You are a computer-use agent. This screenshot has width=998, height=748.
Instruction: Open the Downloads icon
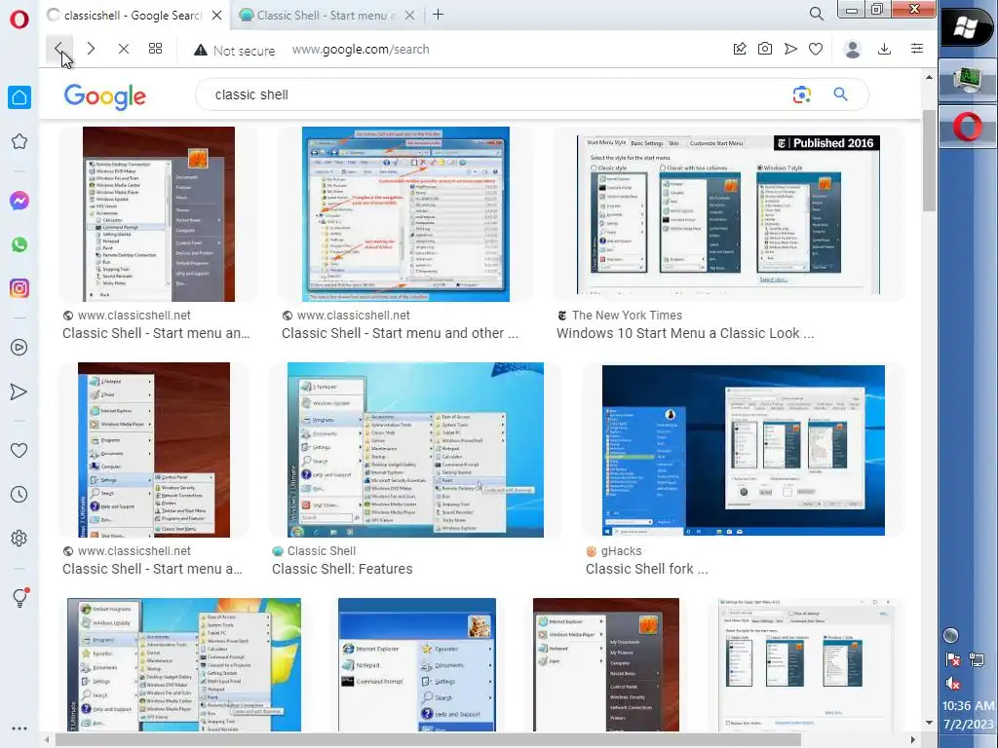[885, 49]
